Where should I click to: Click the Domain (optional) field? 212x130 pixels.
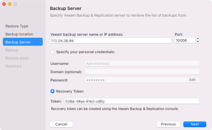pos(142,72)
